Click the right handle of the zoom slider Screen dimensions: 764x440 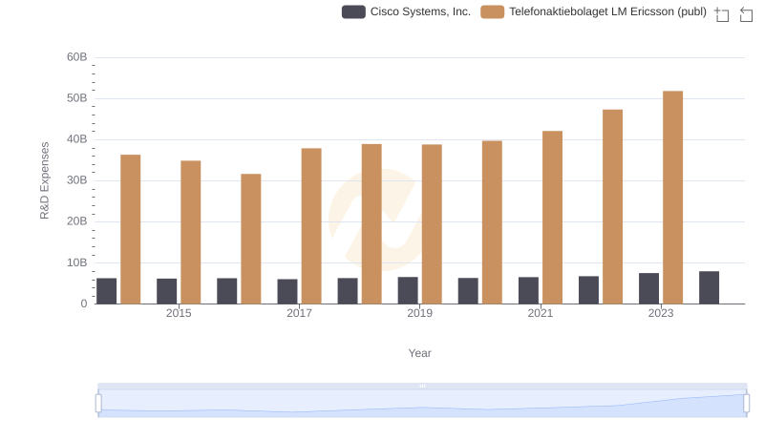point(746,404)
